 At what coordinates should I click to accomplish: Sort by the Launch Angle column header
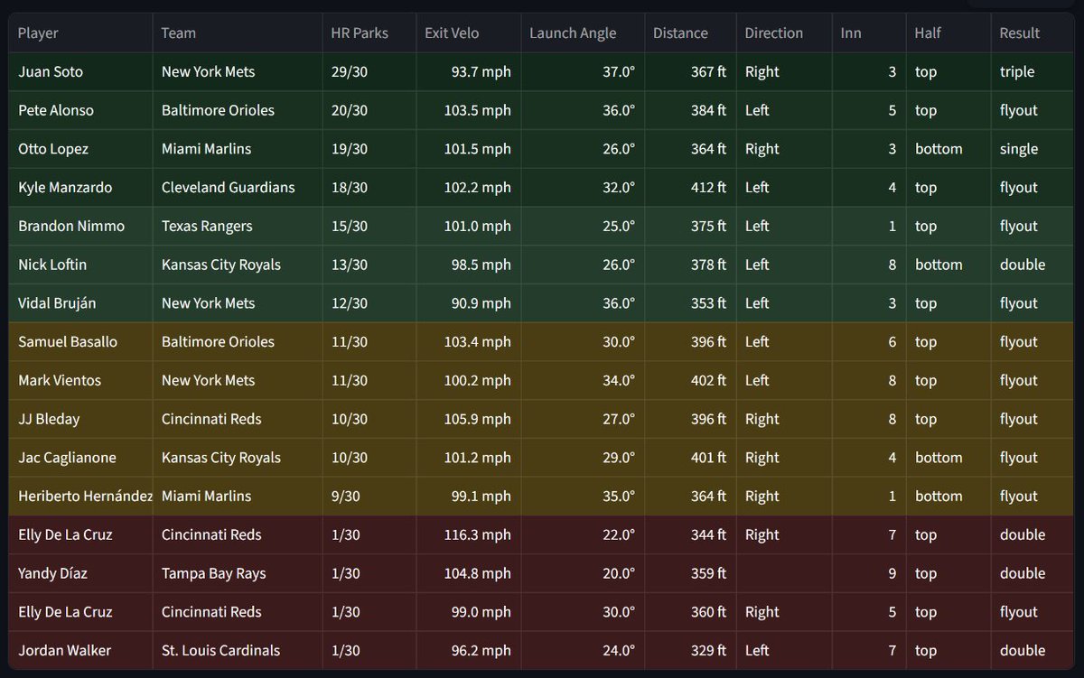(583, 33)
